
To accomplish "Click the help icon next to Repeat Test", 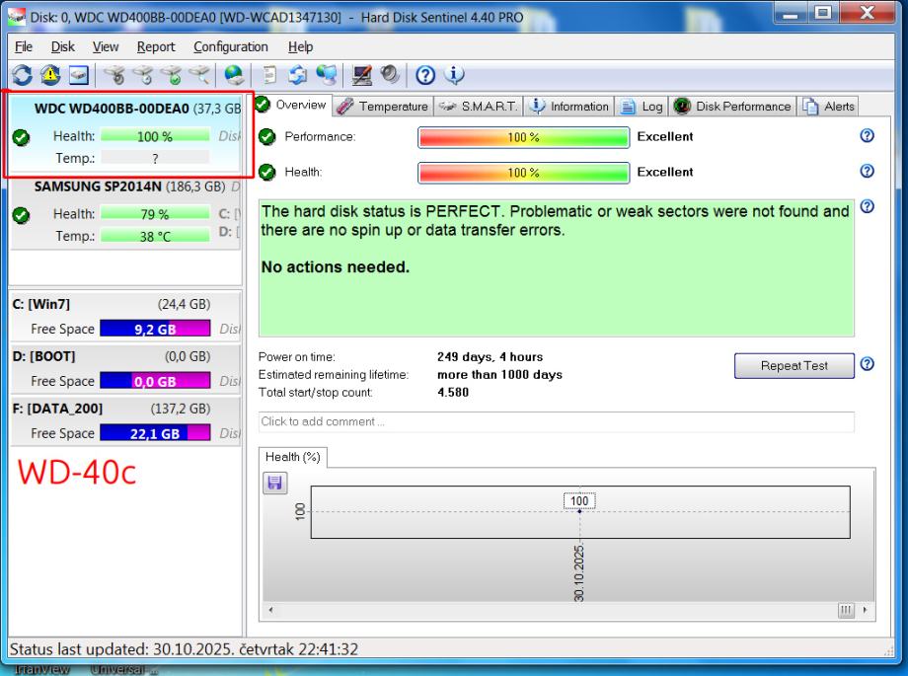I will (867, 364).
